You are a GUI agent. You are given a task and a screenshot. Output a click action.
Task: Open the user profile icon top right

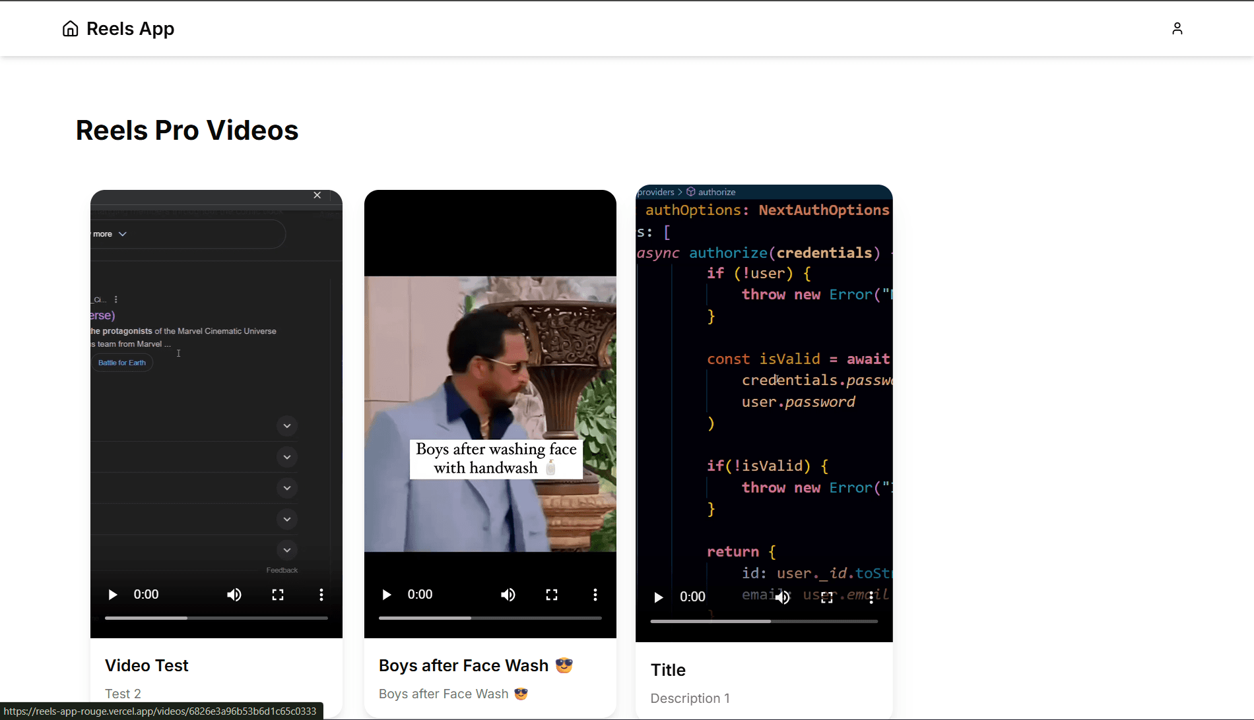pos(1177,28)
